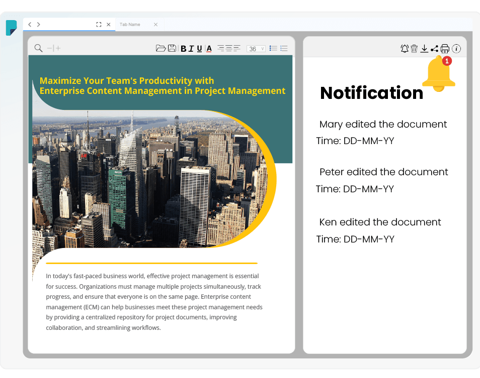Save the document with the floppy icon

172,48
